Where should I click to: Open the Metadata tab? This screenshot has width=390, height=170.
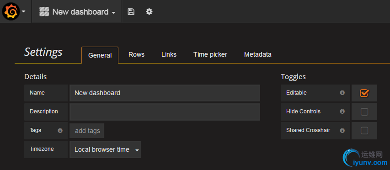(258, 55)
